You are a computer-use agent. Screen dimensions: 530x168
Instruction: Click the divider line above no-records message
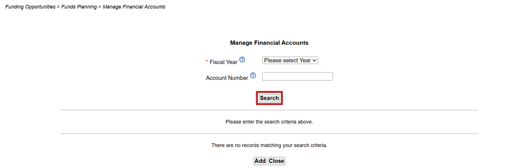[x=269, y=134]
